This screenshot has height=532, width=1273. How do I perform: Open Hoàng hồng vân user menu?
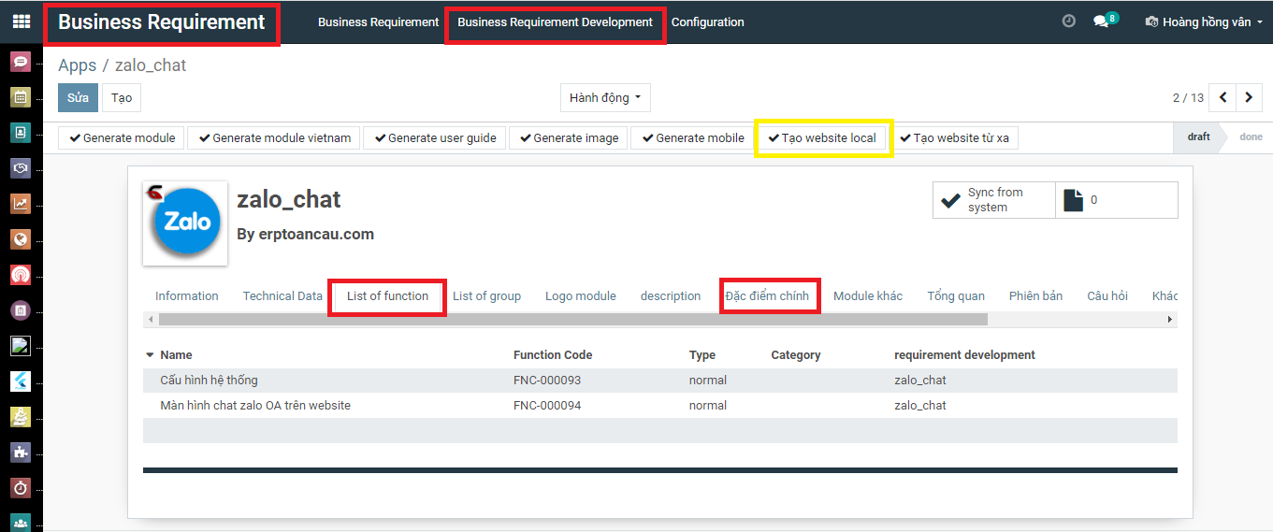click(1204, 22)
